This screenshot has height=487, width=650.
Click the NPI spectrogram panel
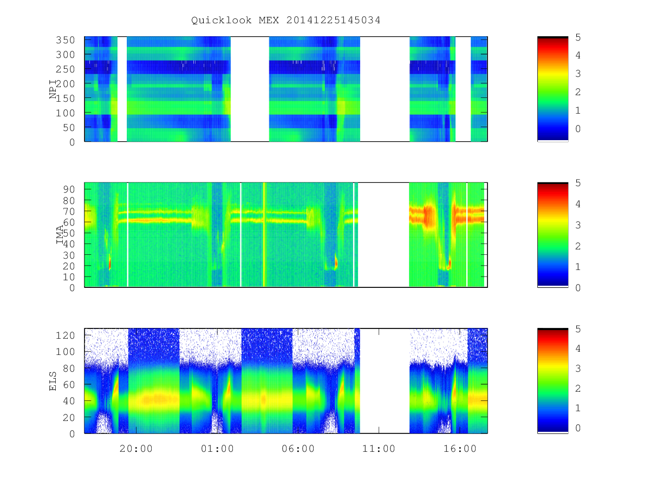286,89
